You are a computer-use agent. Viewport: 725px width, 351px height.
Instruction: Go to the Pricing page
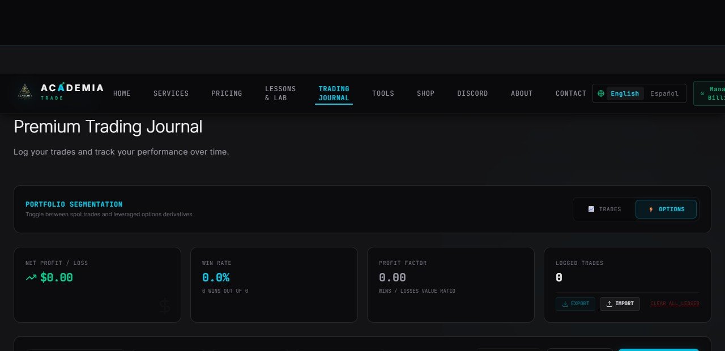pos(227,93)
